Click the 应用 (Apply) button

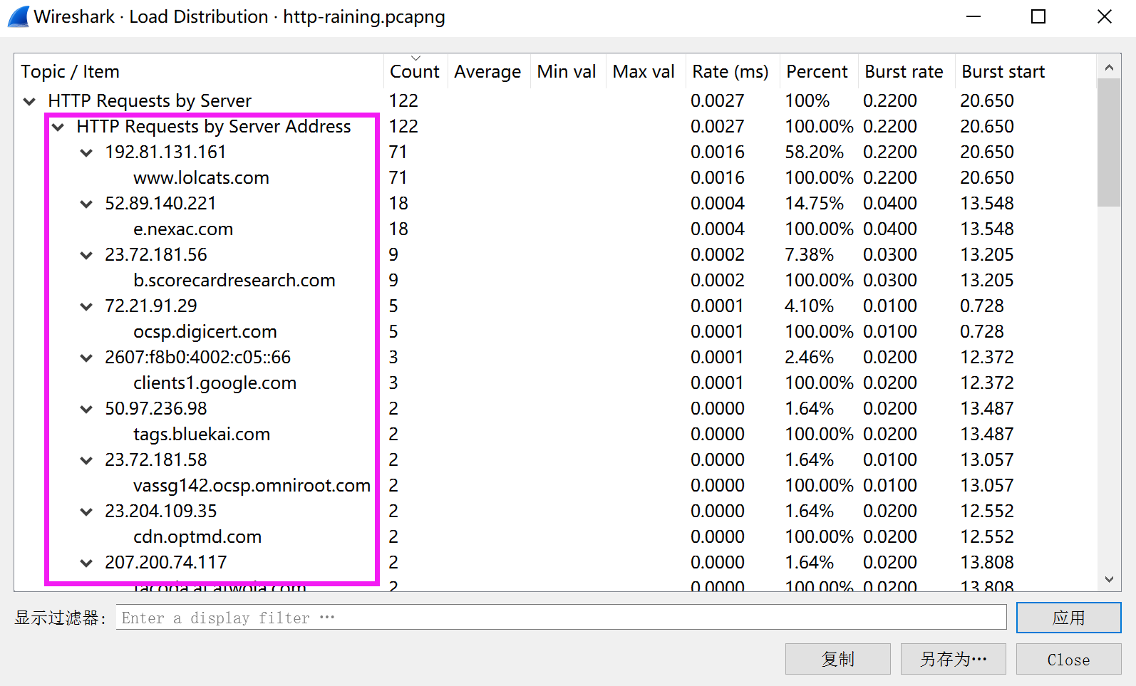pos(1068,618)
